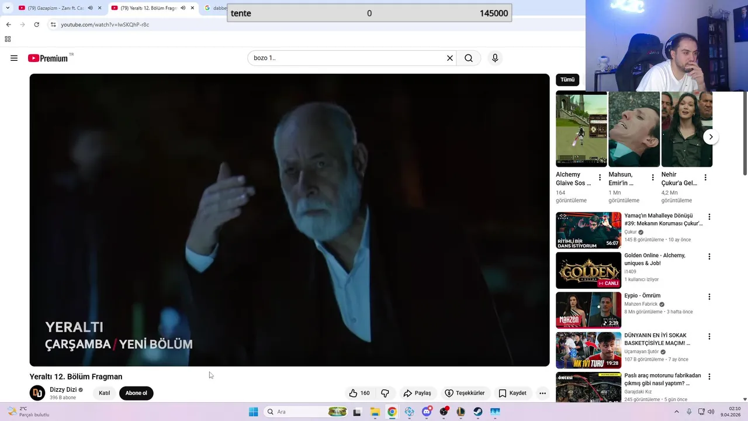The image size is (748, 421).
Task: Open Discord from taskbar
Action: [427, 412]
